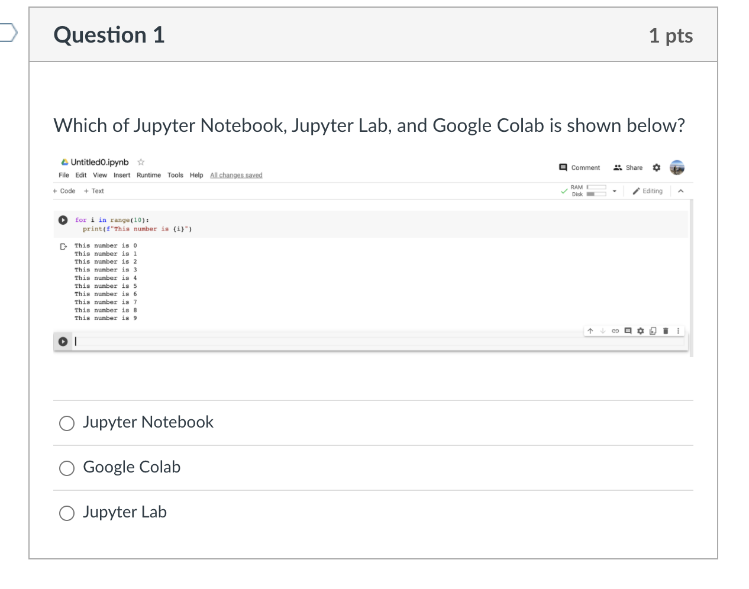Screen dimensions: 749x589
Task: Open the File menu in Colab
Action: click(64, 175)
